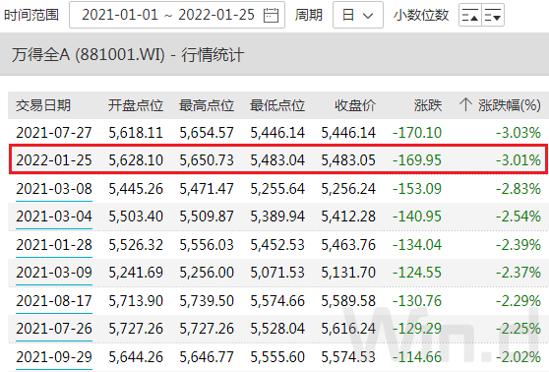
Task: Select high value 5,256.00
Action: (x=207, y=273)
